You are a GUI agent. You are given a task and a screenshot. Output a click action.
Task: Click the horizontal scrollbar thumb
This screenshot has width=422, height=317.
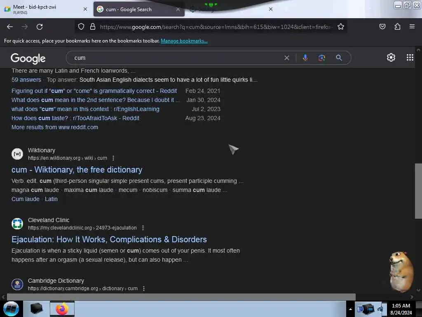(x=181, y=297)
